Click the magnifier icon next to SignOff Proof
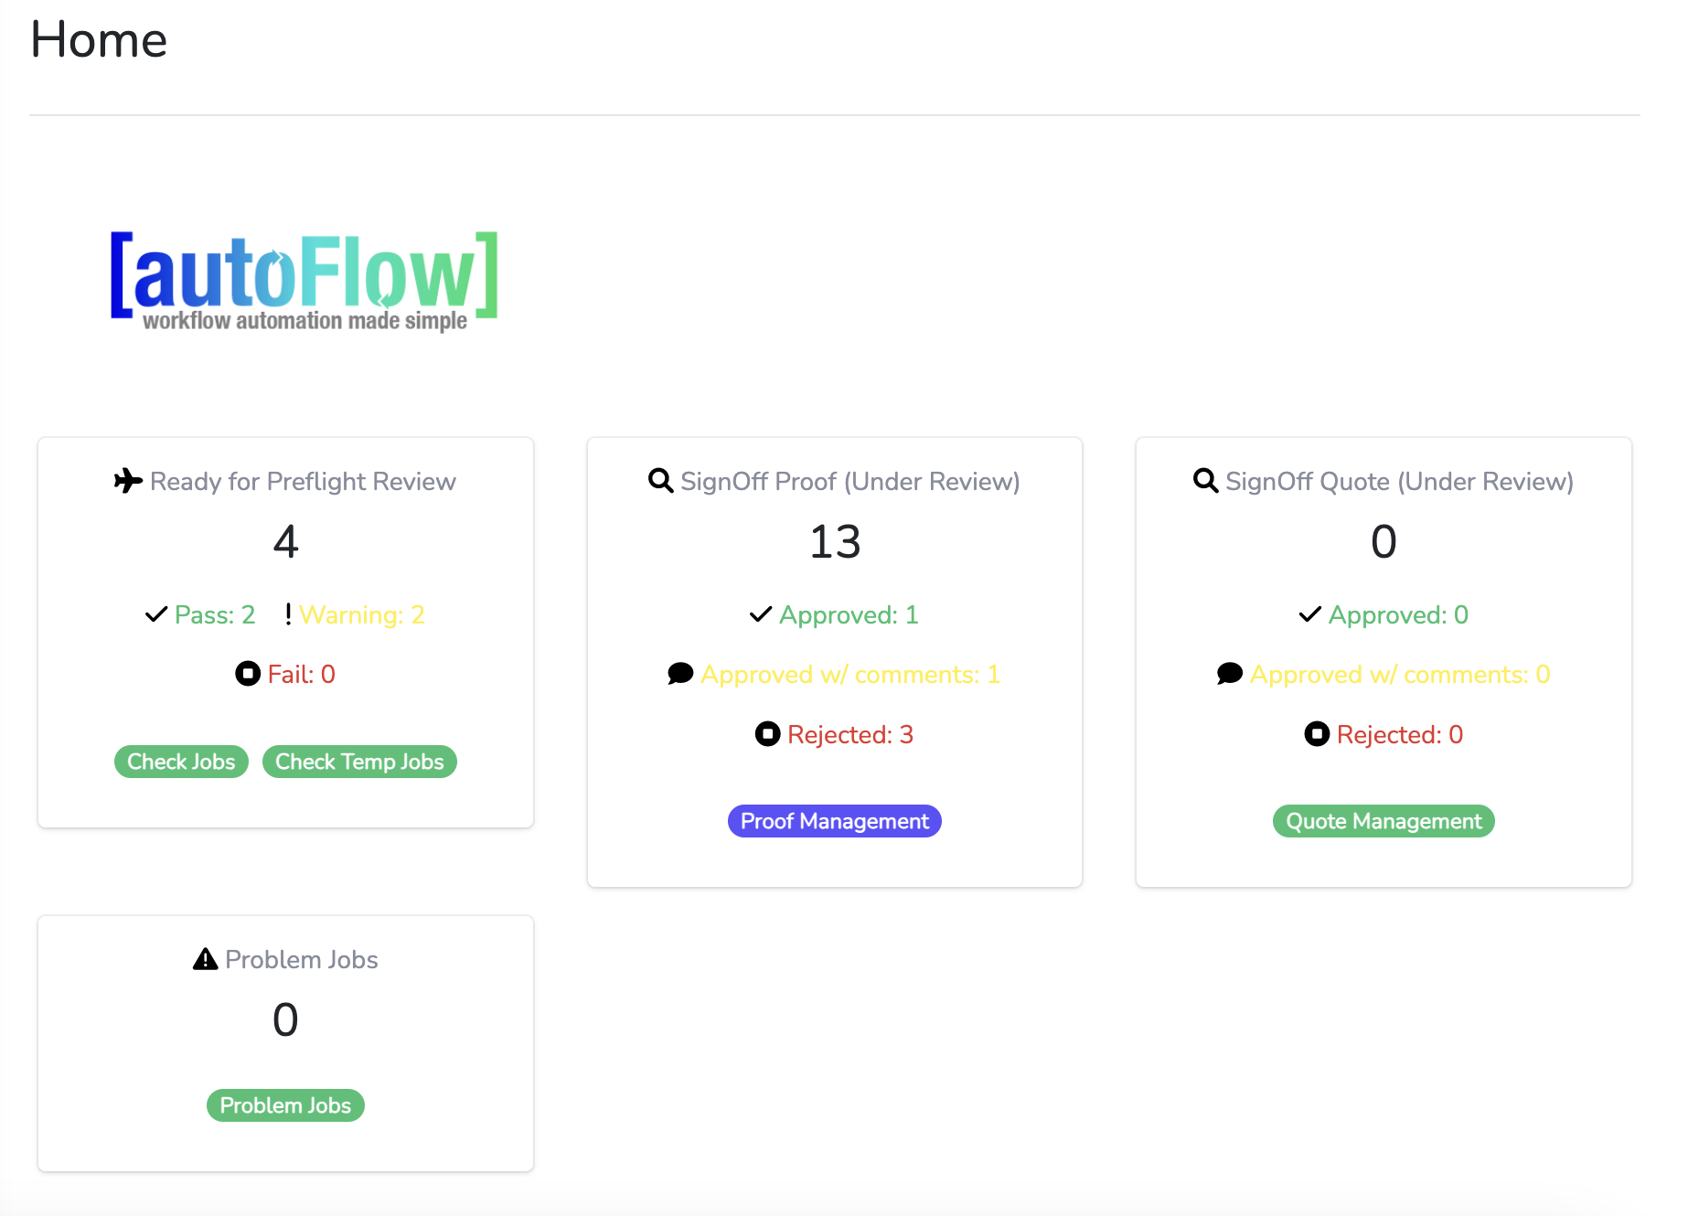The height and width of the screenshot is (1216, 1688). tap(660, 480)
